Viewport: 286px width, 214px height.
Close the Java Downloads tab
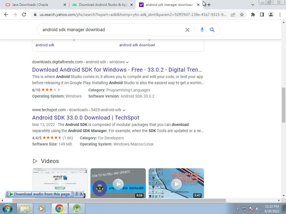pos(65,5)
